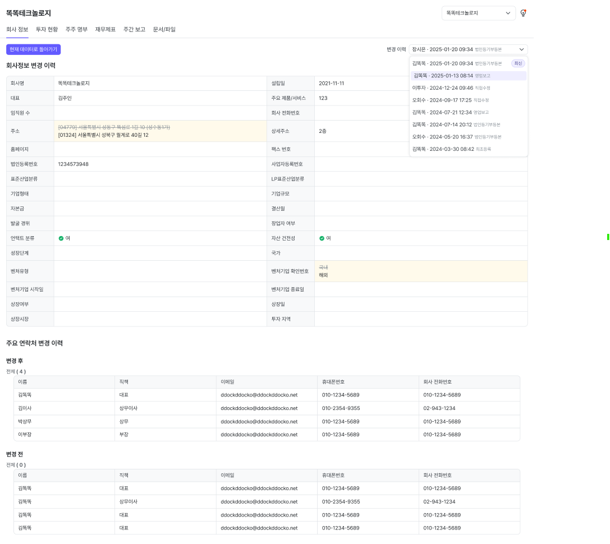This screenshot has height=544, width=610.
Task: Open the 주간 보고 tab
Action: pyautogui.click(x=134, y=29)
